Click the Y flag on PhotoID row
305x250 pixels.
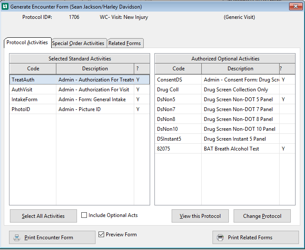tap(138, 109)
